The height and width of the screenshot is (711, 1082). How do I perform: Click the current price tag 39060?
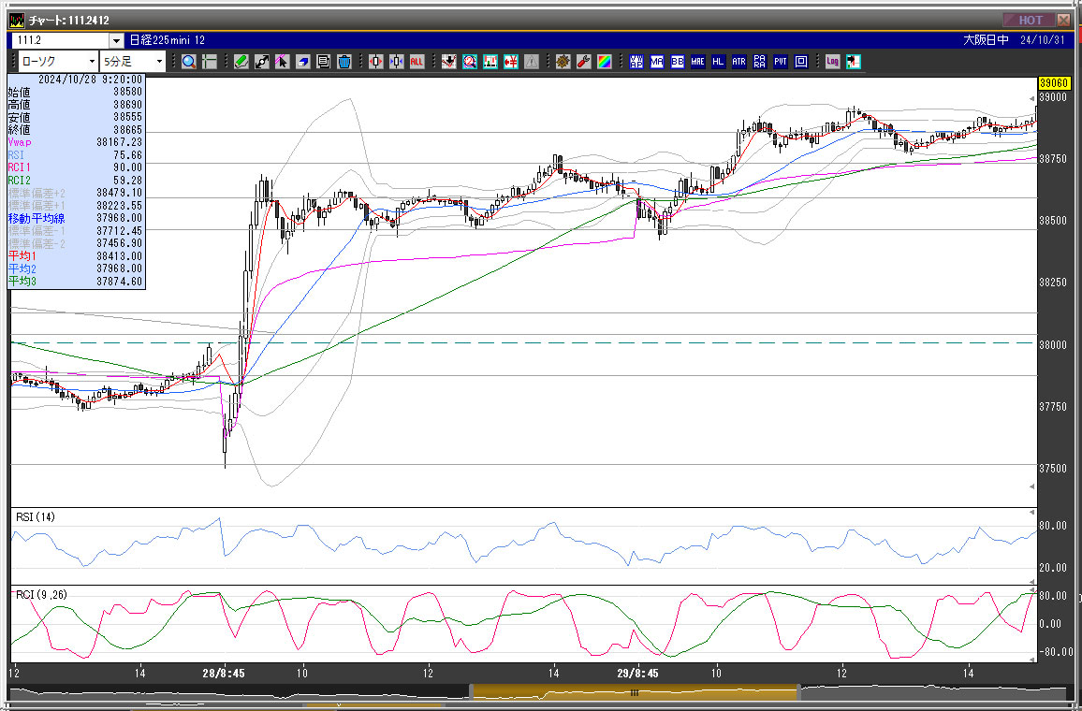[1054, 82]
